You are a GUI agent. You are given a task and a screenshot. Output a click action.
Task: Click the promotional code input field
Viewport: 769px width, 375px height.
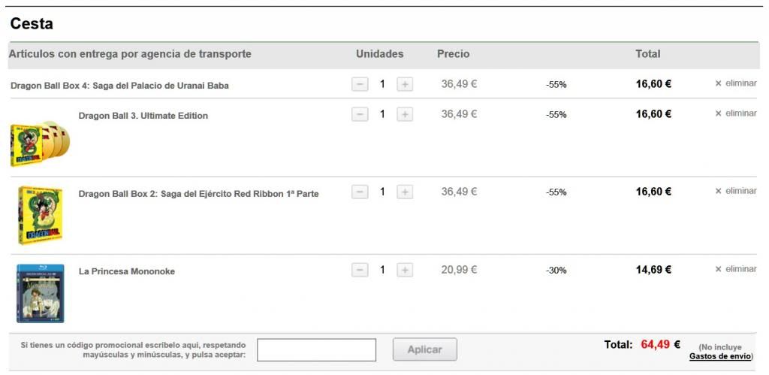[x=316, y=349]
